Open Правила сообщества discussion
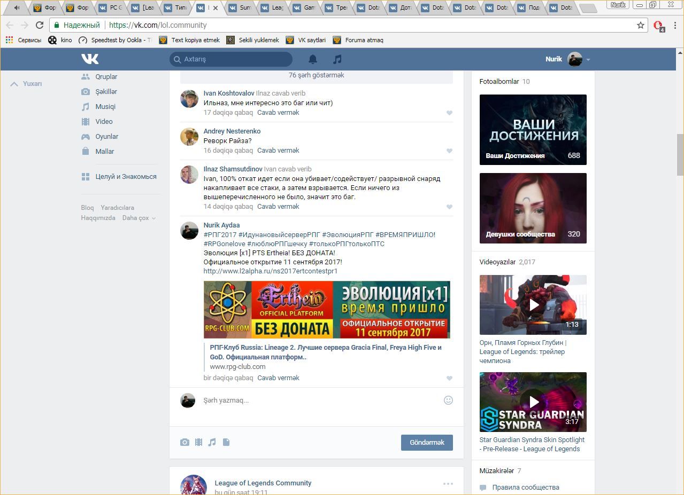The image size is (684, 495). (526, 488)
